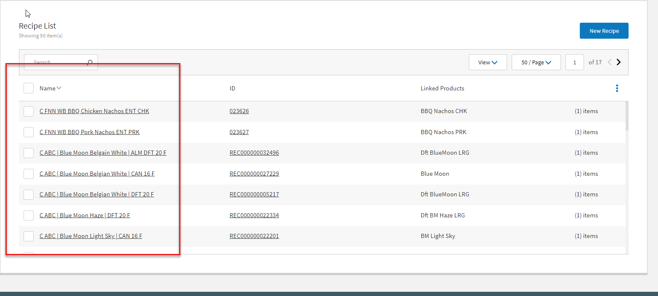The width and height of the screenshot is (658, 296).
Task: Sort by Name column arrow
Action: pos(59,88)
